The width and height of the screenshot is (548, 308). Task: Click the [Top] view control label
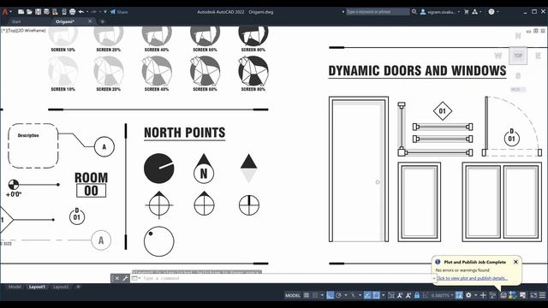[x=11, y=31]
